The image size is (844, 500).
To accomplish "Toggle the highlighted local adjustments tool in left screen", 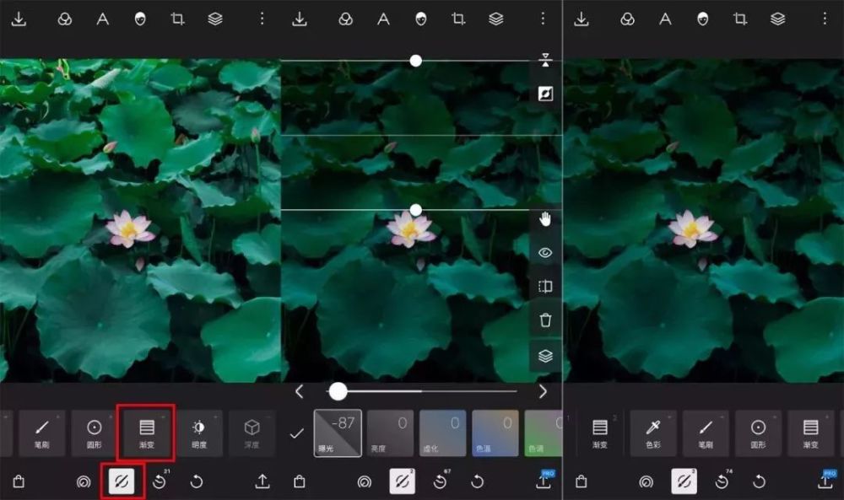I will 122,481.
